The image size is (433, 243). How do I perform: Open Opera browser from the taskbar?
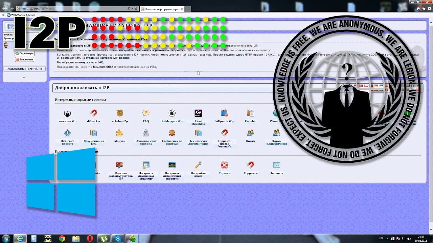click(90, 239)
